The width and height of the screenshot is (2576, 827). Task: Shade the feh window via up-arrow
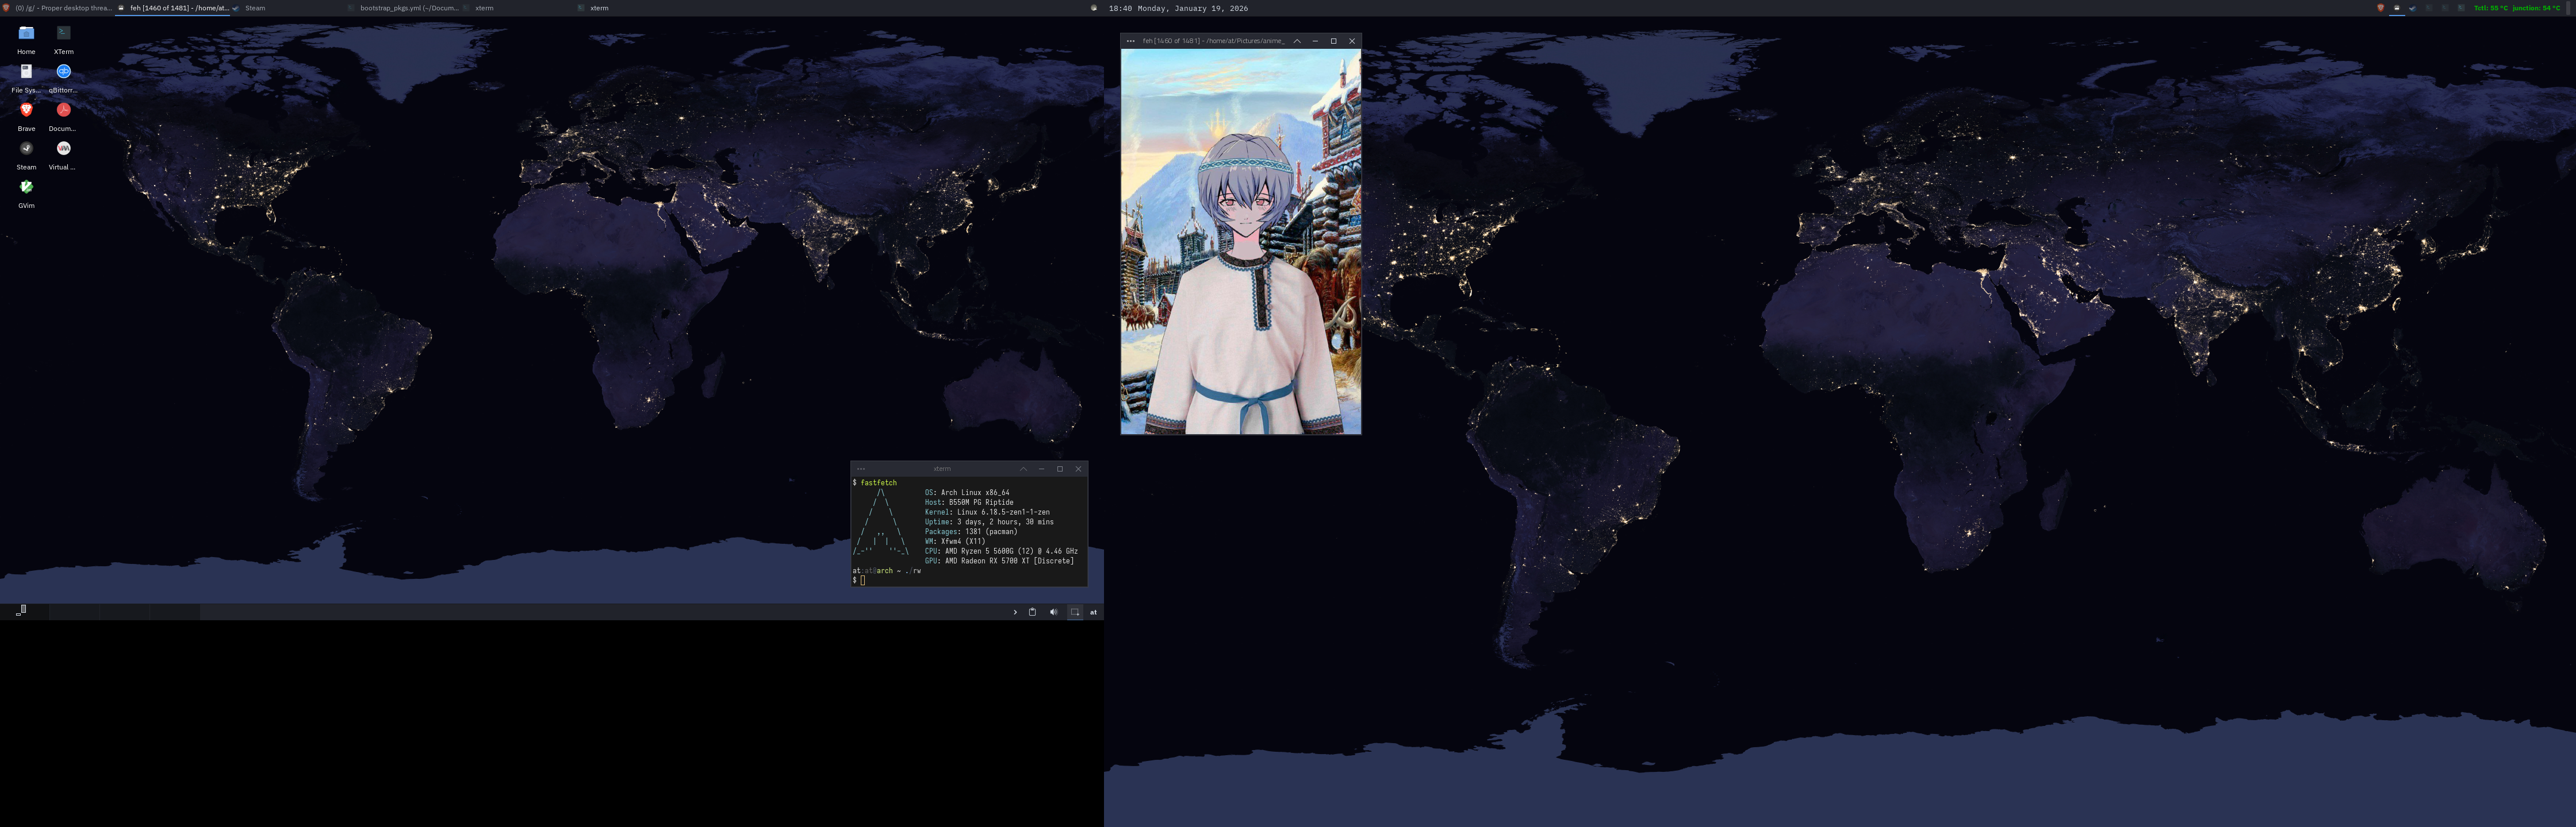coord(1297,41)
